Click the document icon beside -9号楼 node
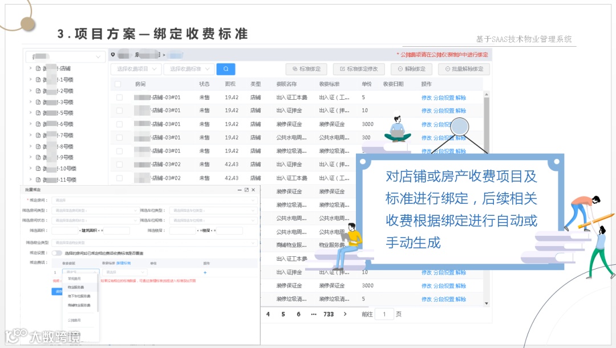 [38, 157]
